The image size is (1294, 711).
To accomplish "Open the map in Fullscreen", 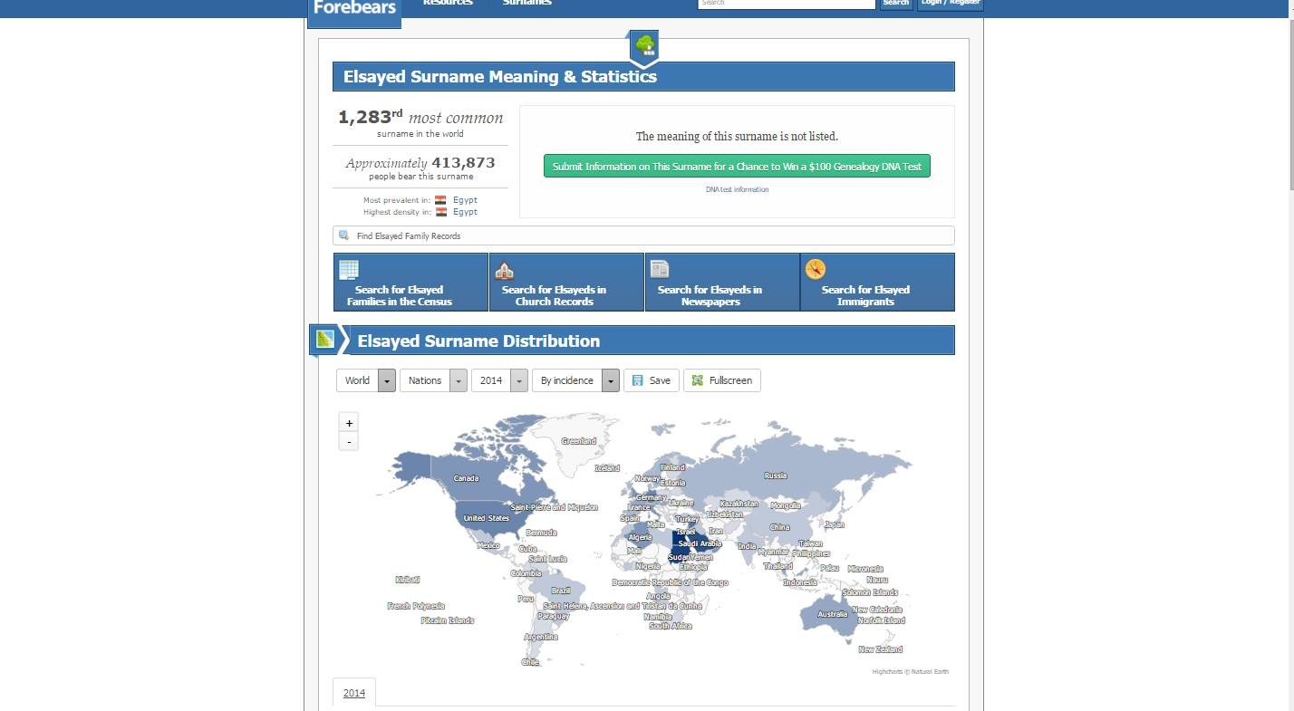I will point(722,380).
